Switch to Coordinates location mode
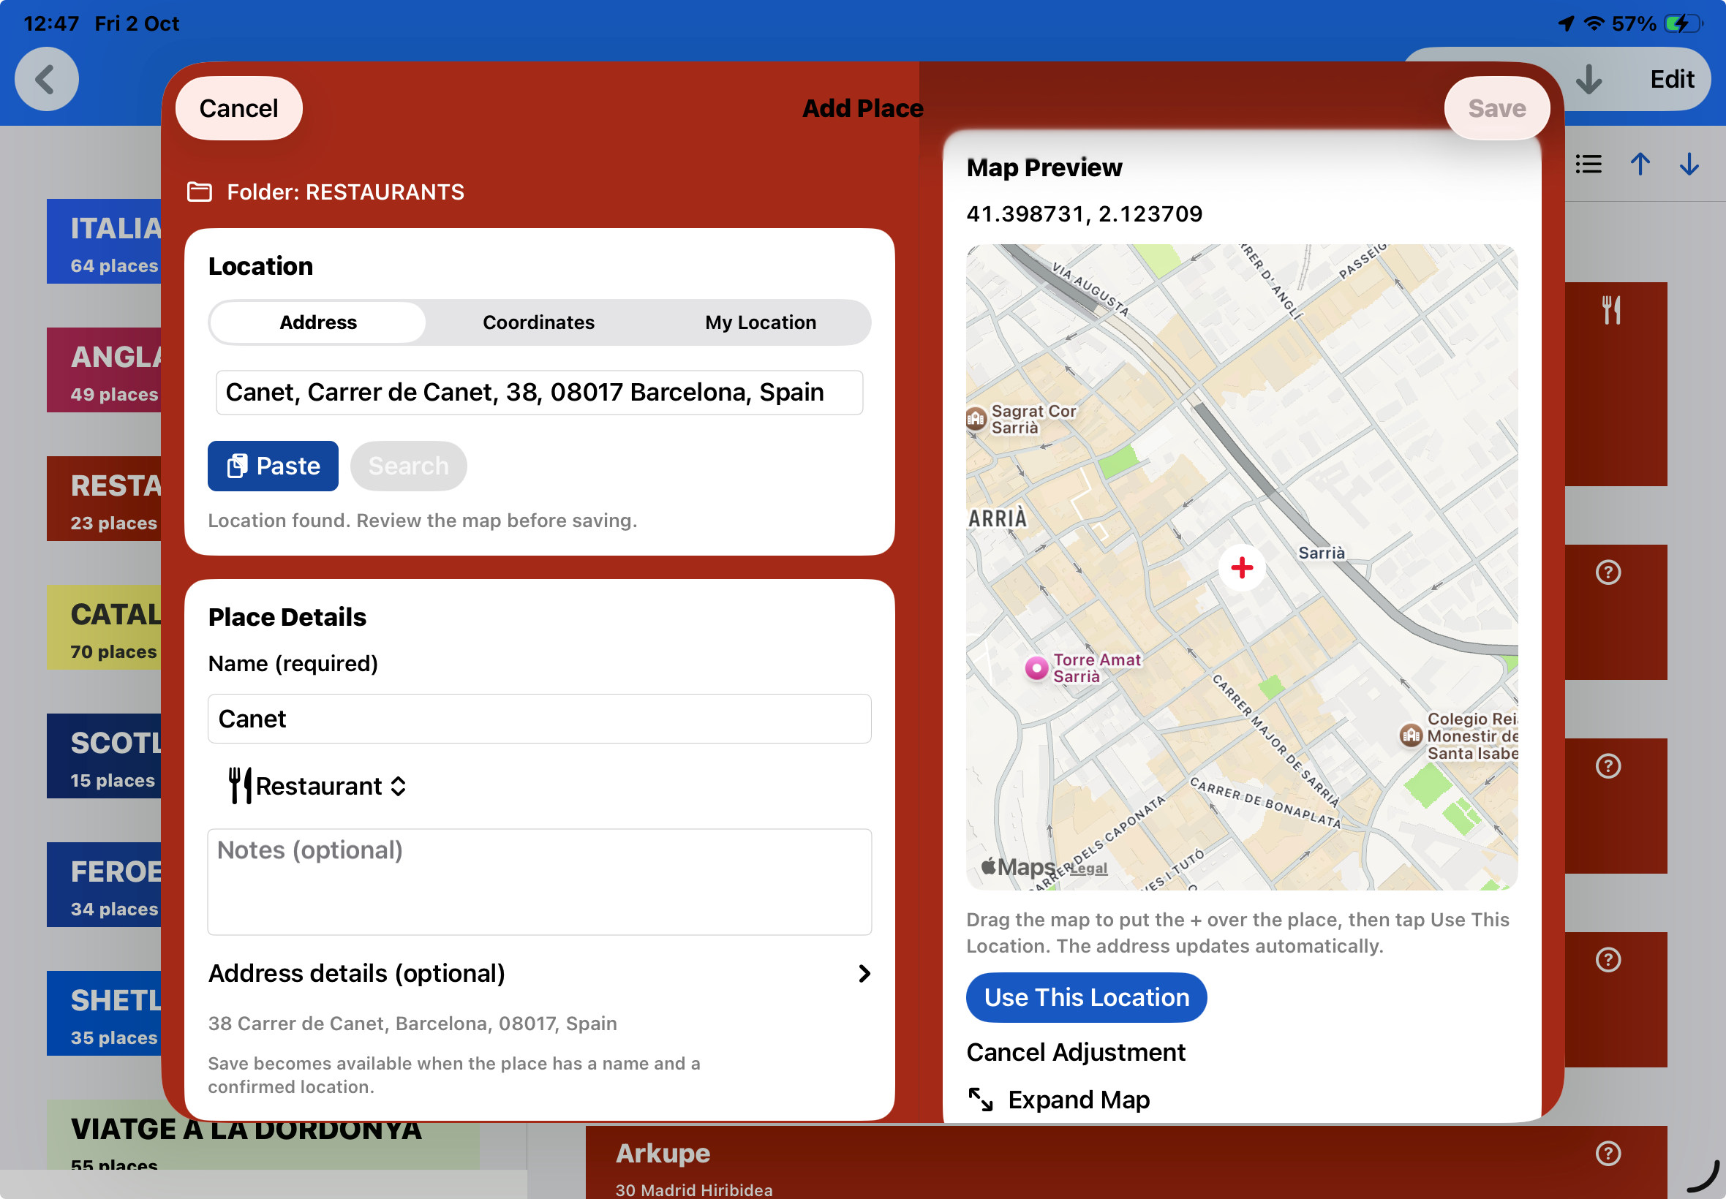 538,322
